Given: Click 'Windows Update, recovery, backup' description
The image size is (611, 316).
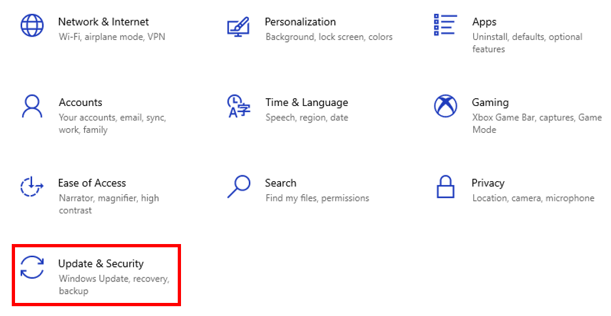Looking at the screenshot, I should click(114, 285).
